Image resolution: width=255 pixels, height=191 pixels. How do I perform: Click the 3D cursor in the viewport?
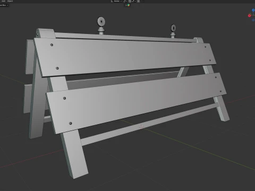(141, 127)
